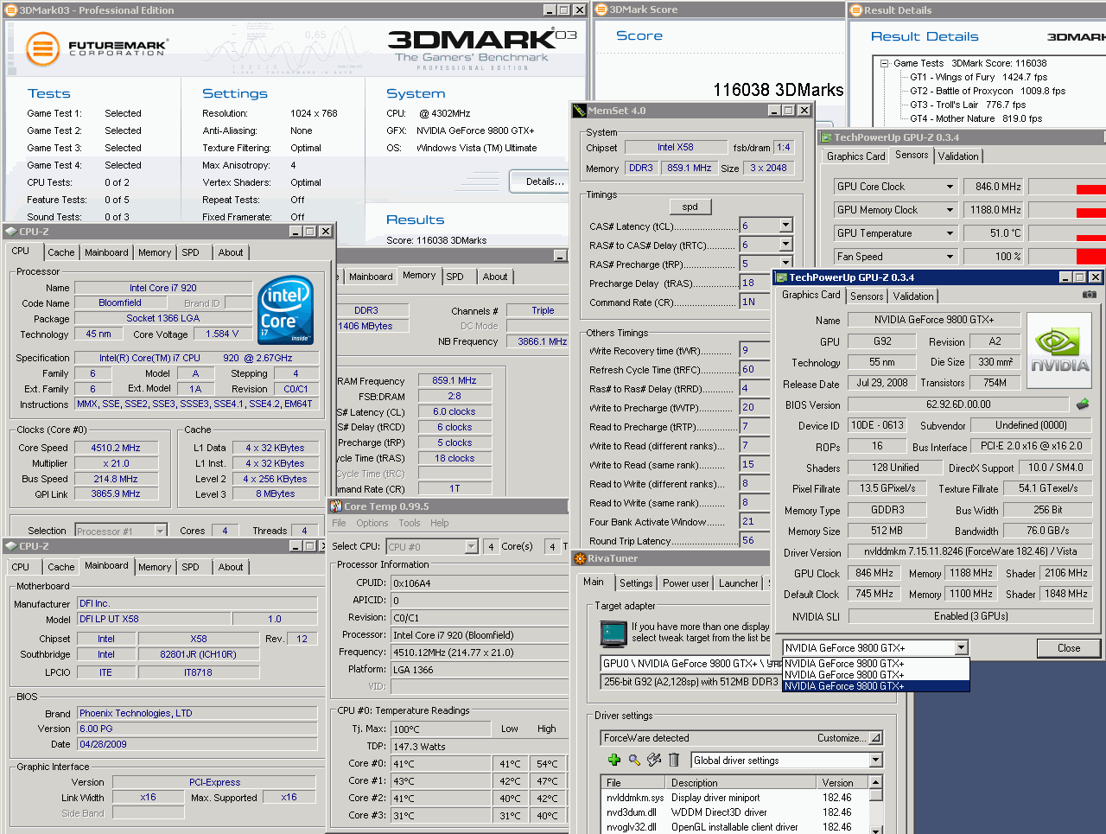Image resolution: width=1106 pixels, height=834 pixels.
Task: Click the Details... button in 3DMark03
Action: pyautogui.click(x=544, y=181)
